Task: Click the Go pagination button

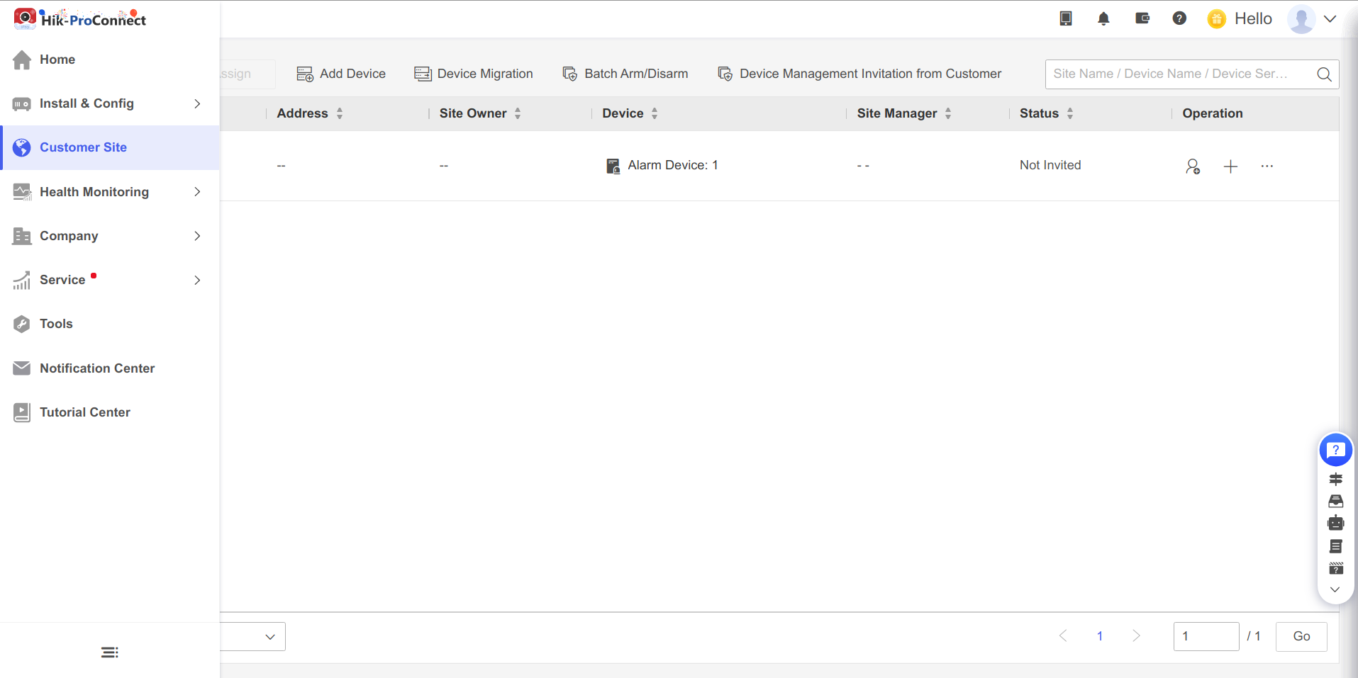Action: click(x=1301, y=636)
